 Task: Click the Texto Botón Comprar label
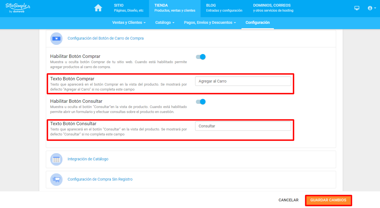click(72, 79)
